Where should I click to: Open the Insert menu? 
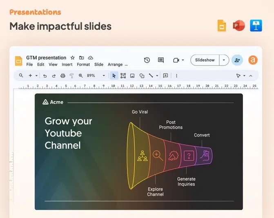[x=67, y=64]
